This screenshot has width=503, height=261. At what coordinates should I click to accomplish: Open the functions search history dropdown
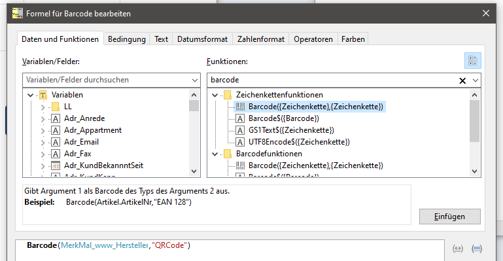(476, 80)
